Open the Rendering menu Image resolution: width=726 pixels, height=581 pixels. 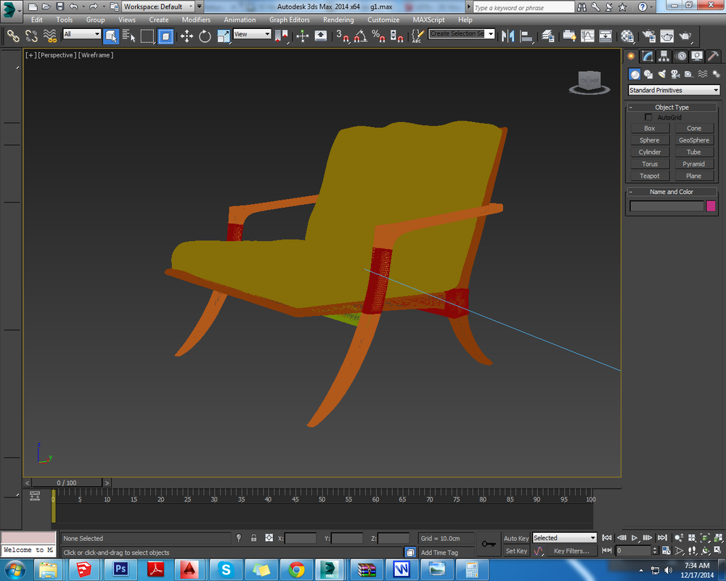coord(338,20)
